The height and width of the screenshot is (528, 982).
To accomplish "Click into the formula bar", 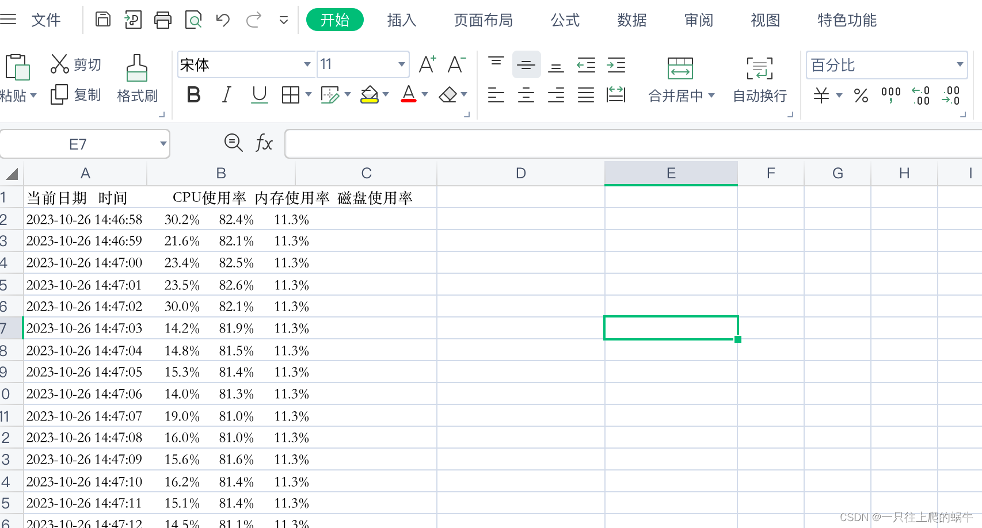I will pos(633,144).
